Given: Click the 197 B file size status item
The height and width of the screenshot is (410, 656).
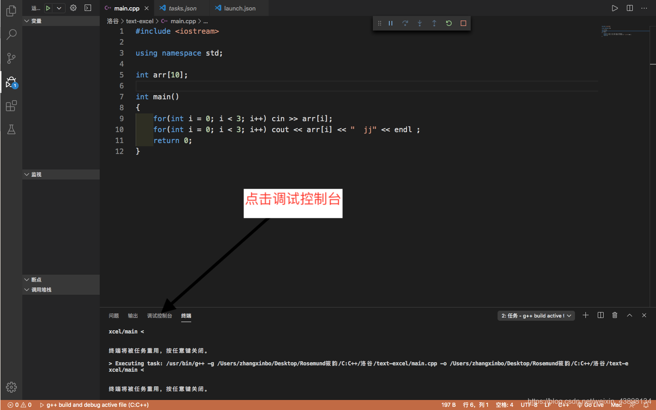Looking at the screenshot, I should click(x=448, y=405).
